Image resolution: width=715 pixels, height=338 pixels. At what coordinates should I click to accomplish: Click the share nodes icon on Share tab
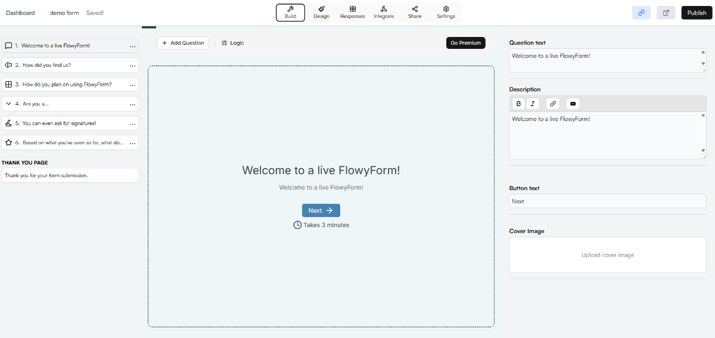click(415, 9)
